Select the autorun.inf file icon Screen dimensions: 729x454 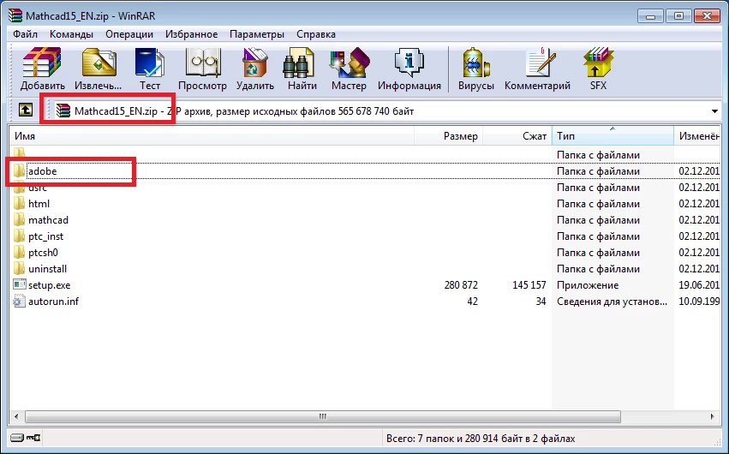tap(19, 302)
